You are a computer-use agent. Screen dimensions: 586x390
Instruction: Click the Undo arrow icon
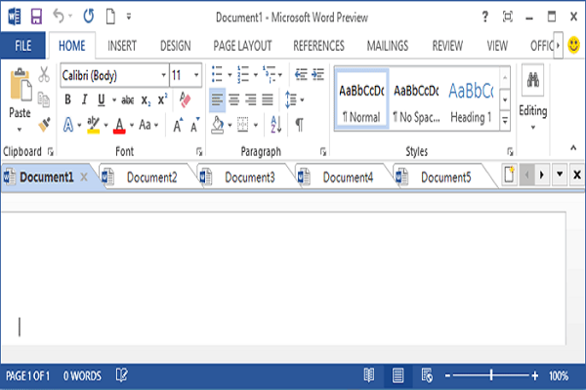59,16
